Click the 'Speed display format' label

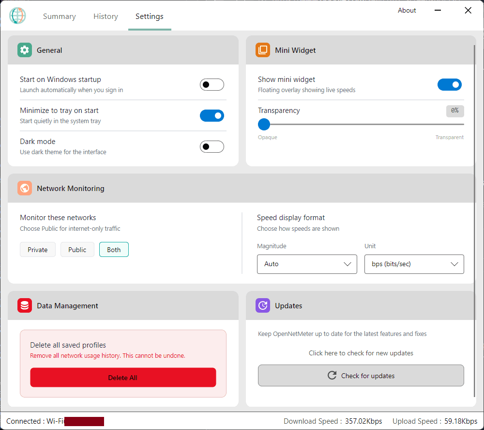[291, 218]
